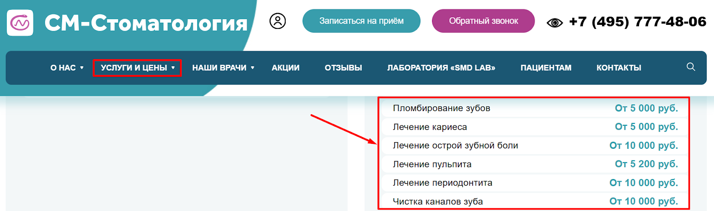Viewport: 714px width, 211px height.
Task: Call the phone number +7 (495) 777-48-06
Action: pyautogui.click(x=638, y=22)
